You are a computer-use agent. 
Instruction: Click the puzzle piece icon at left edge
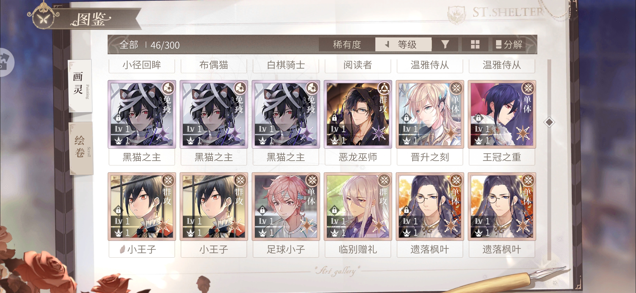click(x=5, y=62)
